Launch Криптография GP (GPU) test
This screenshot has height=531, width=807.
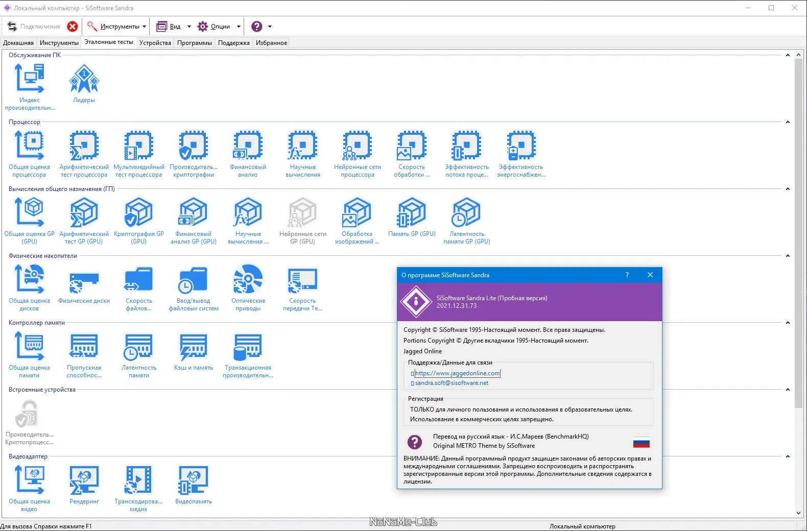pos(139,221)
